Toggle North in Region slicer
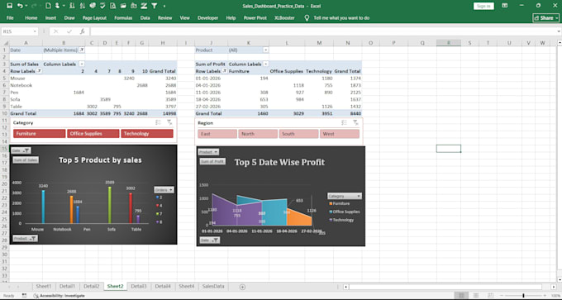This screenshot has width=562, height=300. click(x=258, y=134)
